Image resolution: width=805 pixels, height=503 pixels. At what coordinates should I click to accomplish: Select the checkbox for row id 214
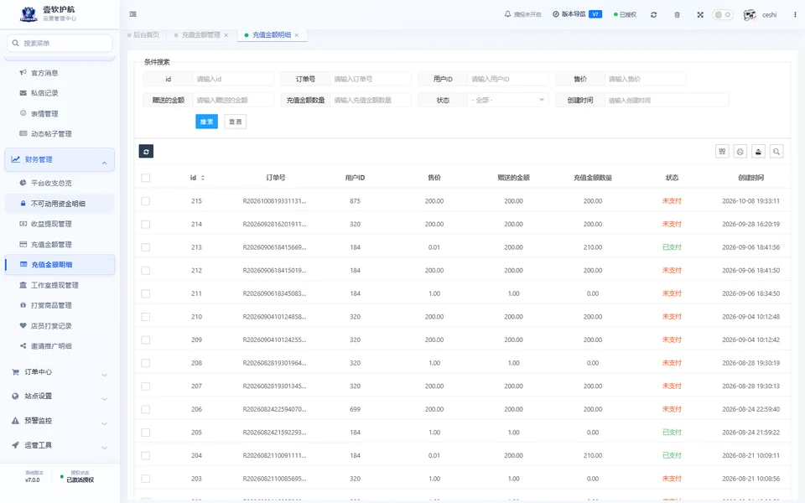coord(146,225)
